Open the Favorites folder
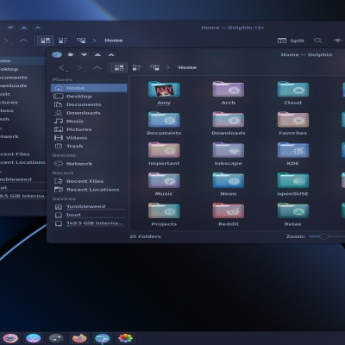The width and height of the screenshot is (345, 345). click(292, 123)
